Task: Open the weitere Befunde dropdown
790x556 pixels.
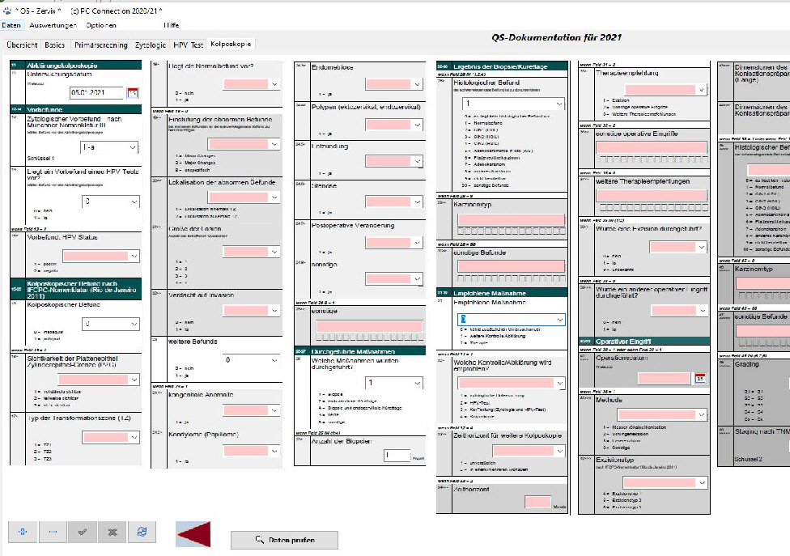Action: (x=251, y=359)
